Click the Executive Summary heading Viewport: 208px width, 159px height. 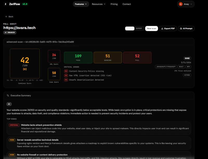coord(21,95)
